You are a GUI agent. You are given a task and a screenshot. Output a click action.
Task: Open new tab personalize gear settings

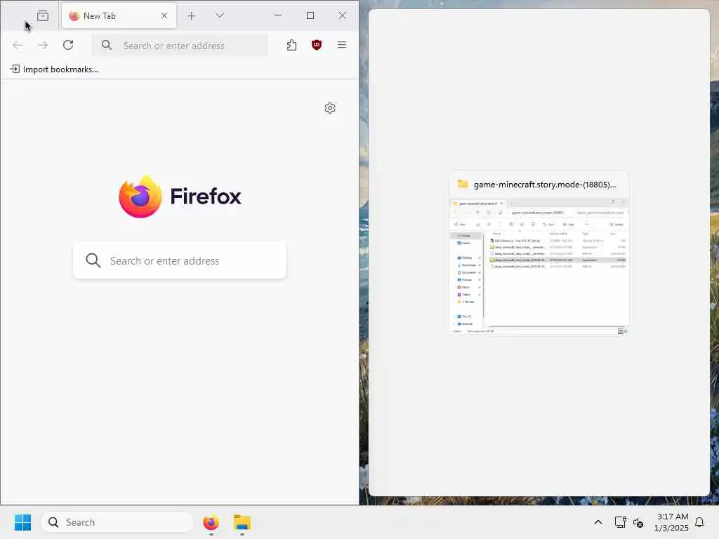[x=330, y=108]
